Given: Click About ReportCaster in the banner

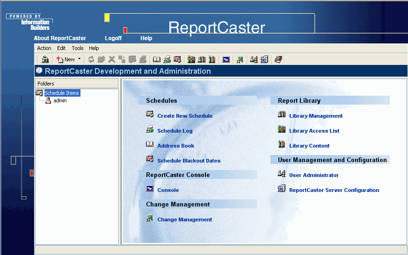Looking at the screenshot, I should [60, 38].
